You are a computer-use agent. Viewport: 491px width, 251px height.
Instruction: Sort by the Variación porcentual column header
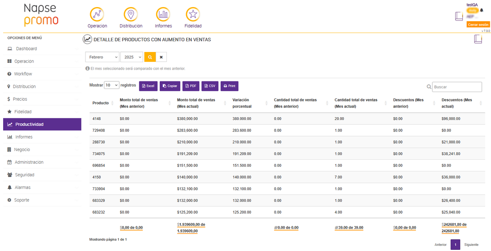pos(242,103)
